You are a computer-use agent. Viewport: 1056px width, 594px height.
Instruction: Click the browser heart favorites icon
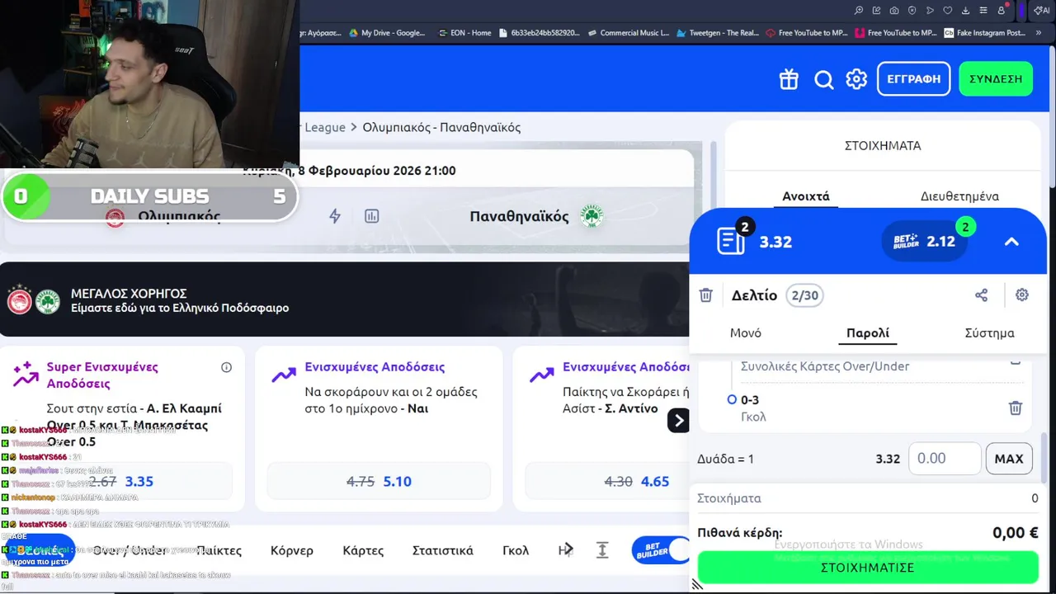948,11
